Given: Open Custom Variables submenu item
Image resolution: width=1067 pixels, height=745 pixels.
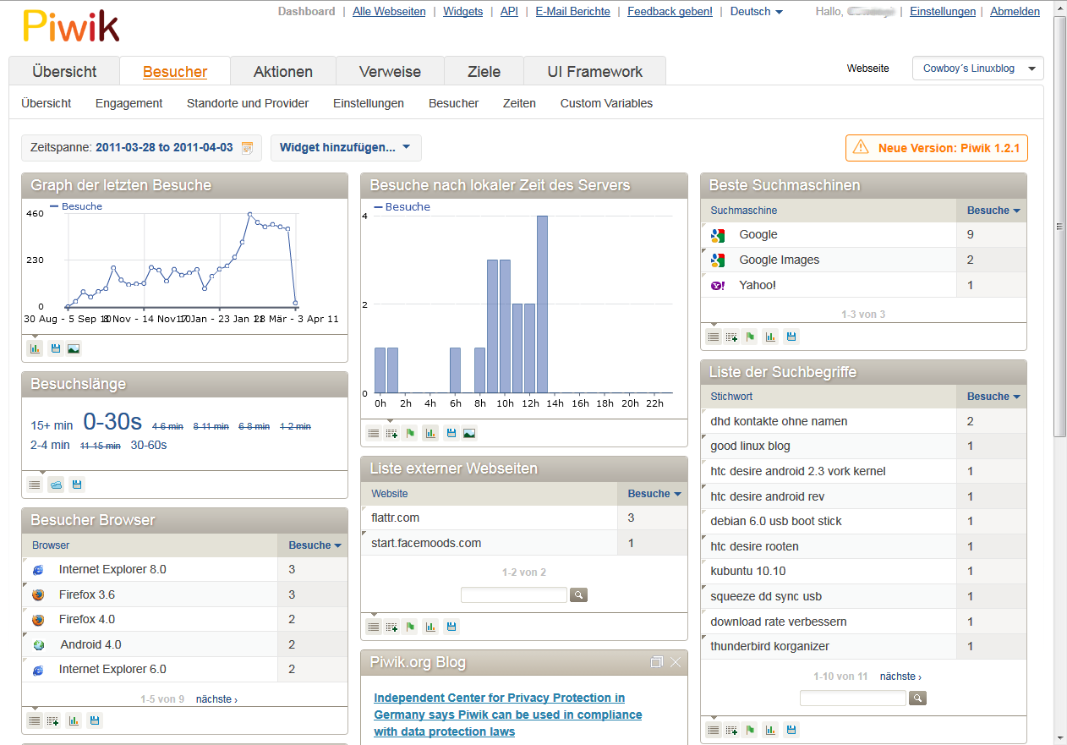Looking at the screenshot, I should point(606,103).
